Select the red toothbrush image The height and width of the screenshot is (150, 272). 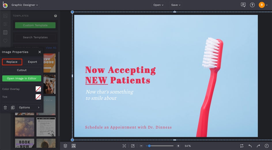tap(209, 86)
